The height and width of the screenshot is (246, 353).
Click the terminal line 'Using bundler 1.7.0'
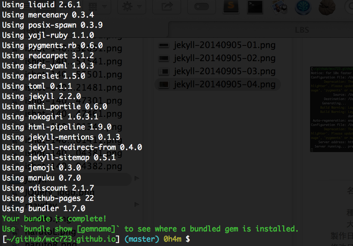tap(44, 208)
